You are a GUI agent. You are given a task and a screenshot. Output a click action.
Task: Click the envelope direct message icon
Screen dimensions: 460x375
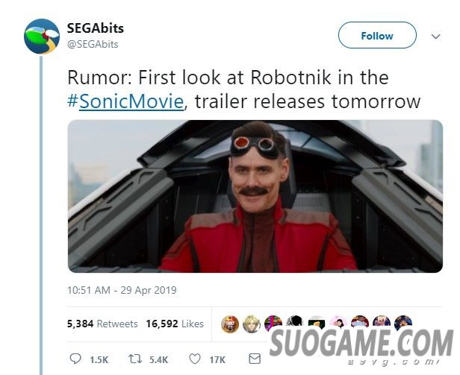(x=255, y=359)
